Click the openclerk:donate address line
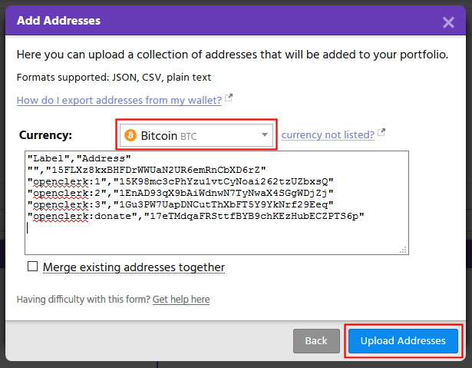Screen dimensions: 472x368 click(x=195, y=216)
